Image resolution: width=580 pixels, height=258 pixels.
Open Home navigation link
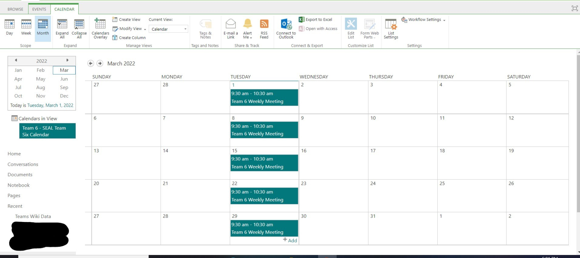click(14, 154)
